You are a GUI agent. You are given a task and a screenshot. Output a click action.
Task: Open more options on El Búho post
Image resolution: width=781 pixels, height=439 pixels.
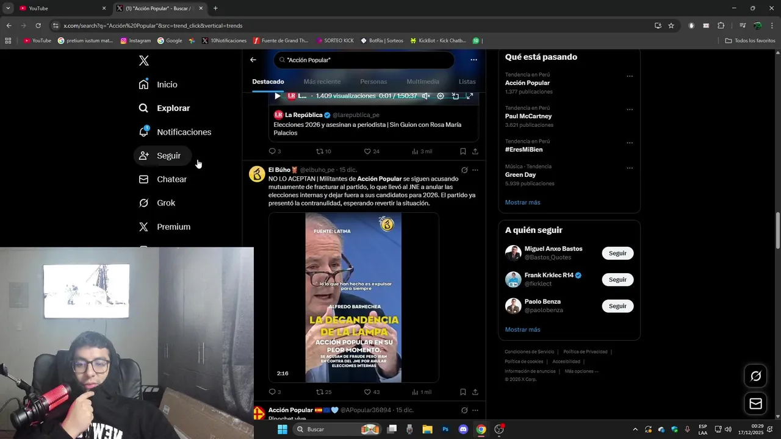click(x=475, y=170)
